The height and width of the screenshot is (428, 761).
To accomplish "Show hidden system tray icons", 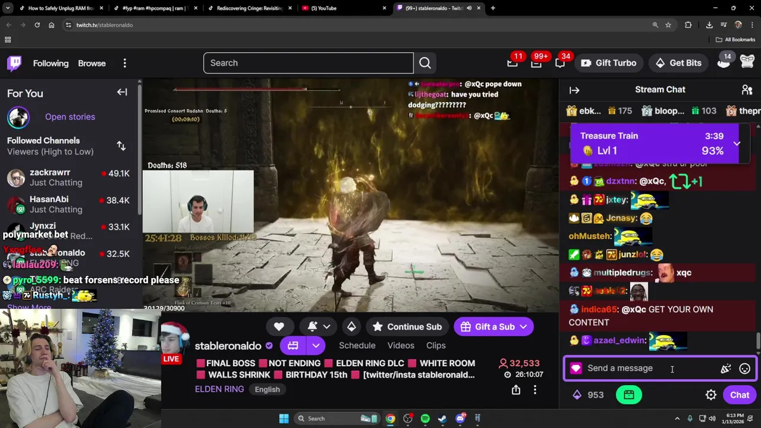I will tap(677, 418).
